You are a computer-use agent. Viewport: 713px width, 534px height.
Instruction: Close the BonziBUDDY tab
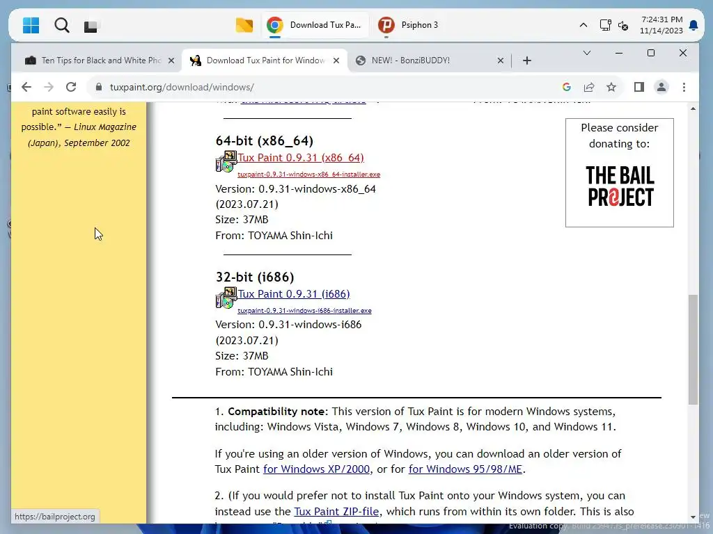click(500, 60)
